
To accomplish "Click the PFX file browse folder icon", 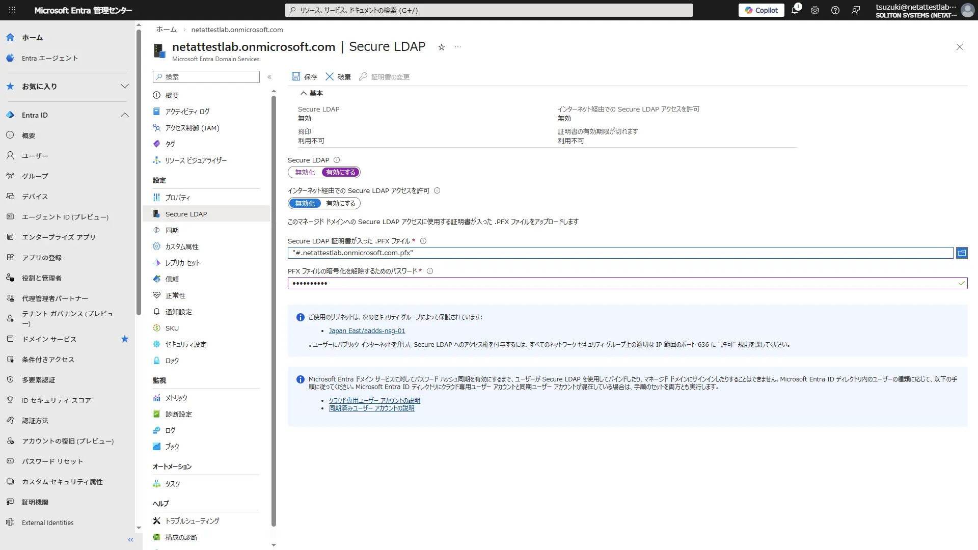I will coord(961,253).
